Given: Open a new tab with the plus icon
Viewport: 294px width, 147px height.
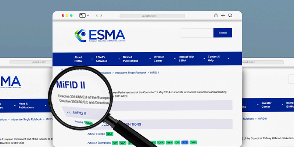Looking at the screenshot, I should pos(223,15).
